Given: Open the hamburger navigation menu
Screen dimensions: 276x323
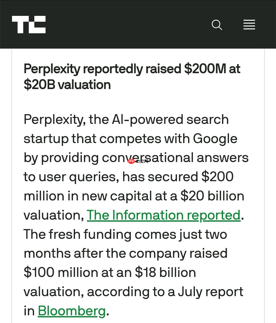Looking at the screenshot, I should pyautogui.click(x=249, y=25).
